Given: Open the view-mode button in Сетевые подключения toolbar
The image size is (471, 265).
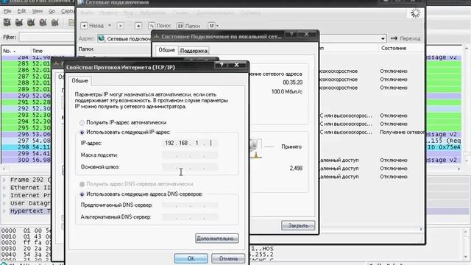Looking at the screenshot, I should (213, 26).
